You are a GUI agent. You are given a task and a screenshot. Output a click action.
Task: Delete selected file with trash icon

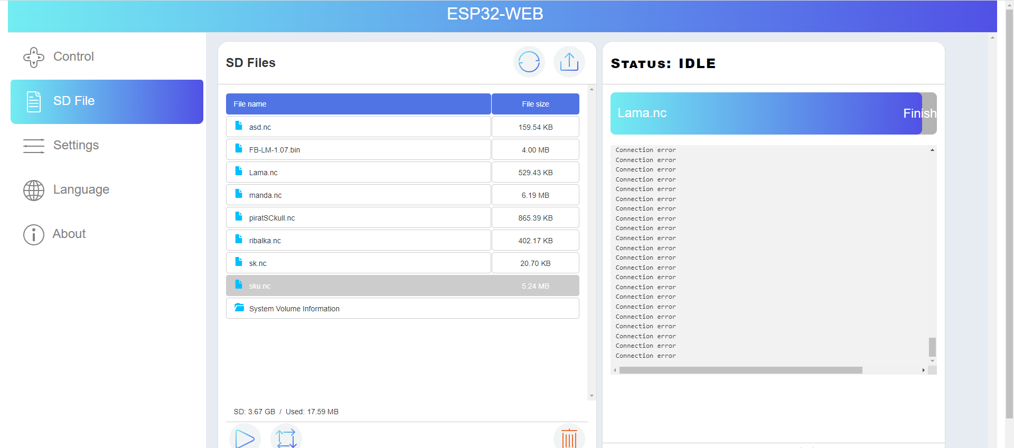(569, 439)
